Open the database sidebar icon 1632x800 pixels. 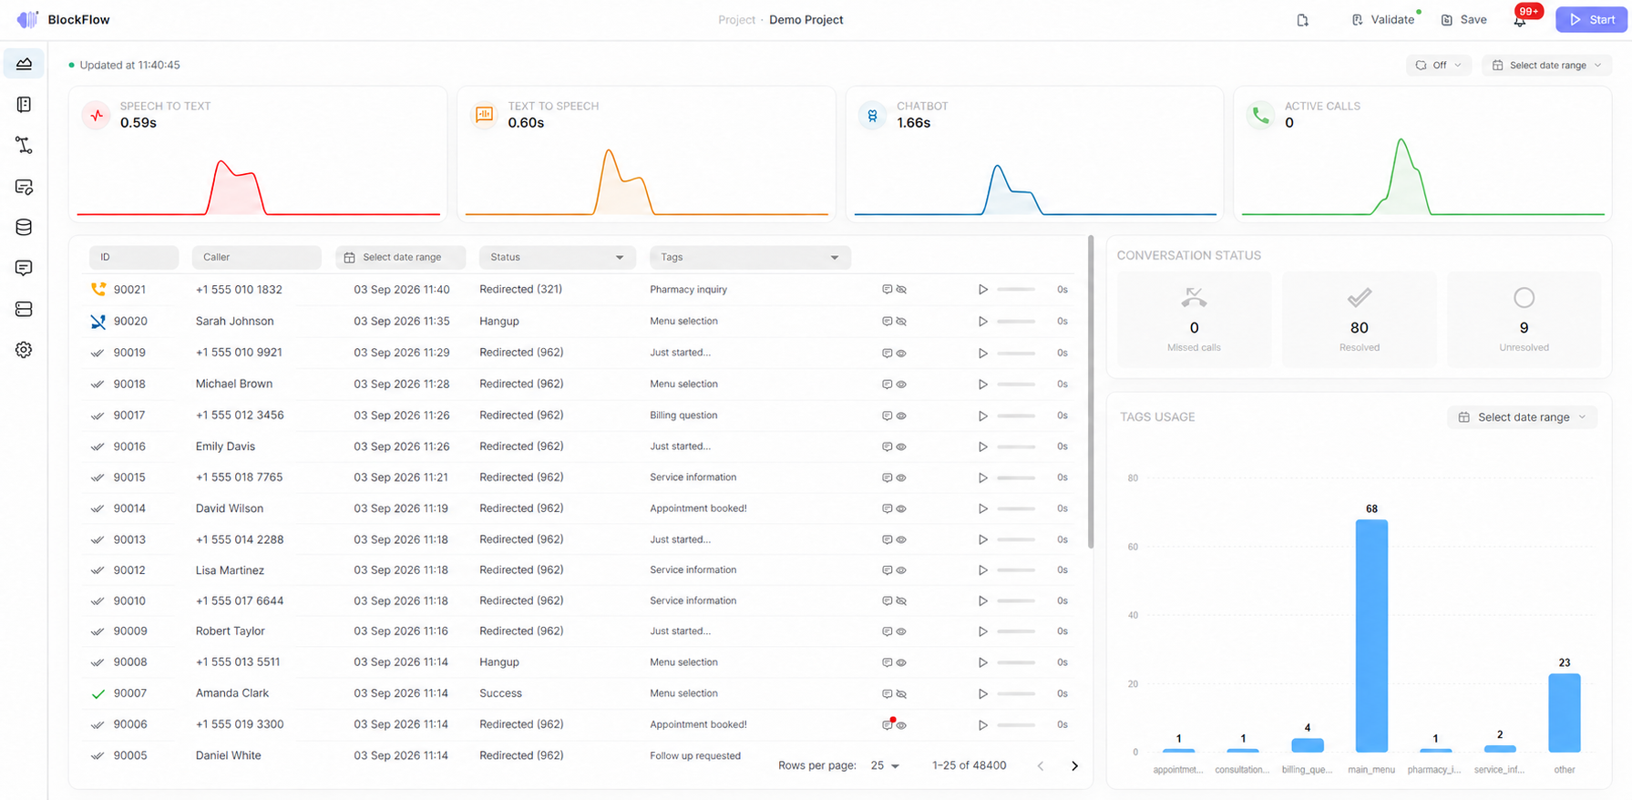[x=24, y=228]
